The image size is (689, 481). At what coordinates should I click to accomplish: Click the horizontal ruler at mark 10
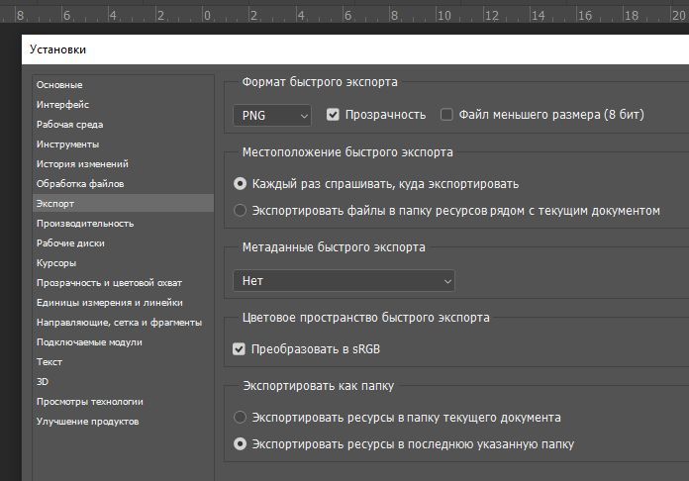coord(443,16)
